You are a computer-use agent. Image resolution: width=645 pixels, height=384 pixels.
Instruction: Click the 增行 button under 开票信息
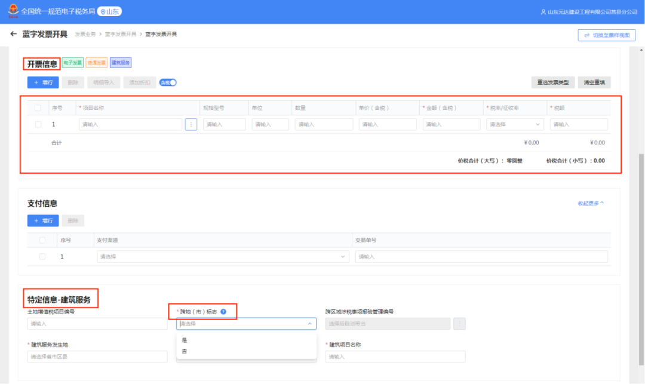click(43, 82)
